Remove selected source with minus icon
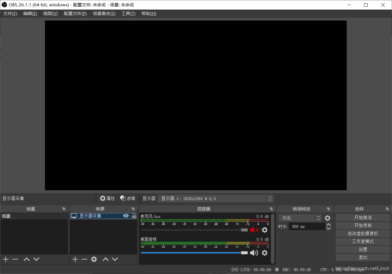This screenshot has width=392, height=274. pyautogui.click(x=84, y=259)
